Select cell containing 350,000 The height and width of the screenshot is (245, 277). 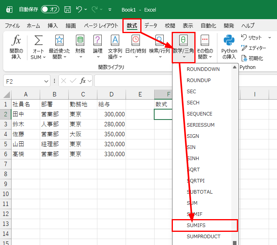[x=111, y=134]
